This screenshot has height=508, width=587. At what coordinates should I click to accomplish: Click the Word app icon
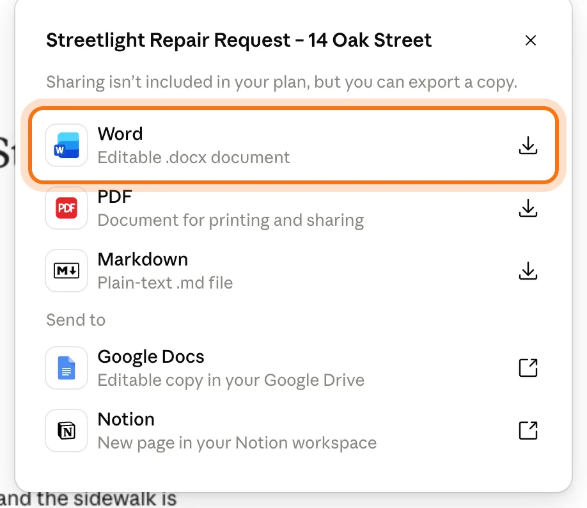pos(67,145)
